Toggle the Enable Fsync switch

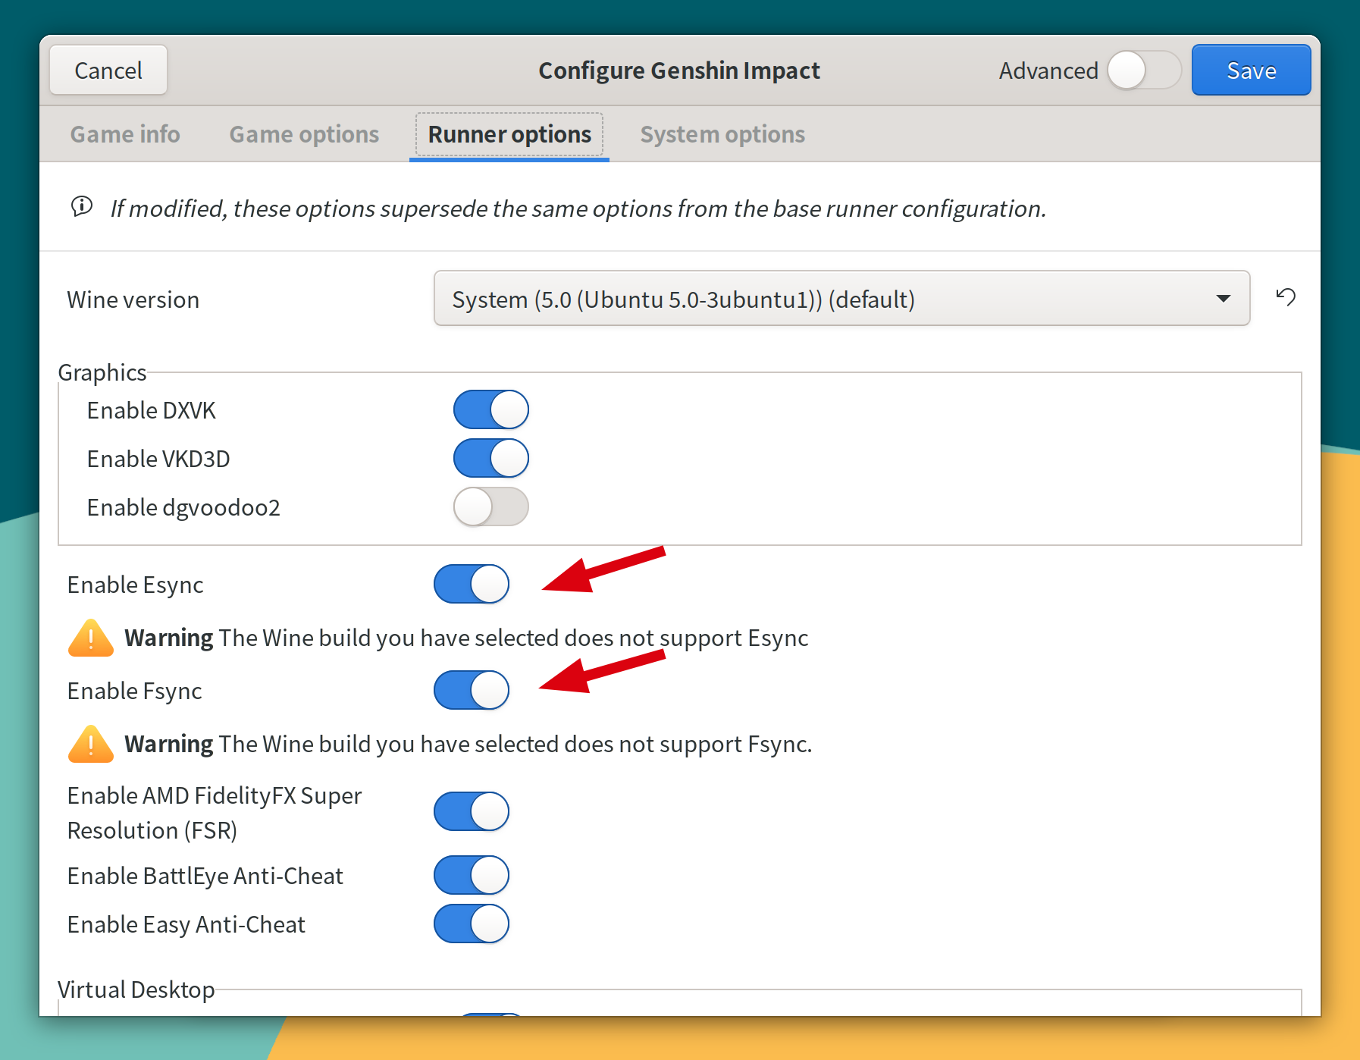click(472, 690)
